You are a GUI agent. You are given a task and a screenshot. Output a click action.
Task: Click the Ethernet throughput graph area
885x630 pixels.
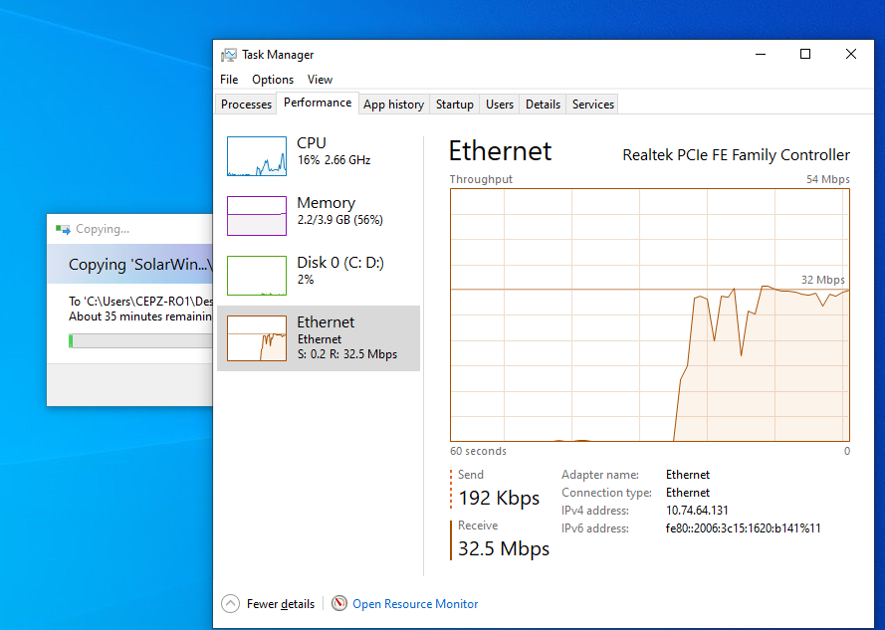[650, 315]
